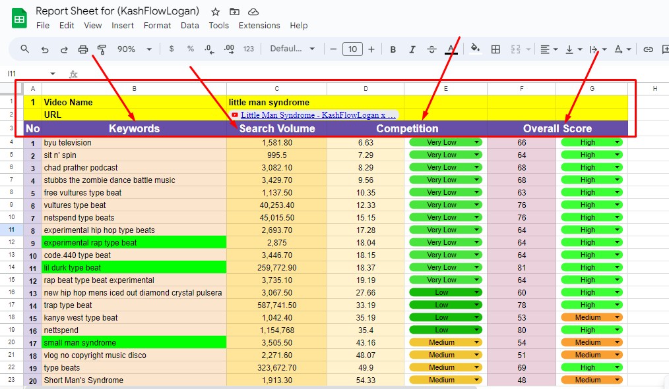This screenshot has width=669, height=389.
Task: Toggle bold formatting
Action: point(393,49)
